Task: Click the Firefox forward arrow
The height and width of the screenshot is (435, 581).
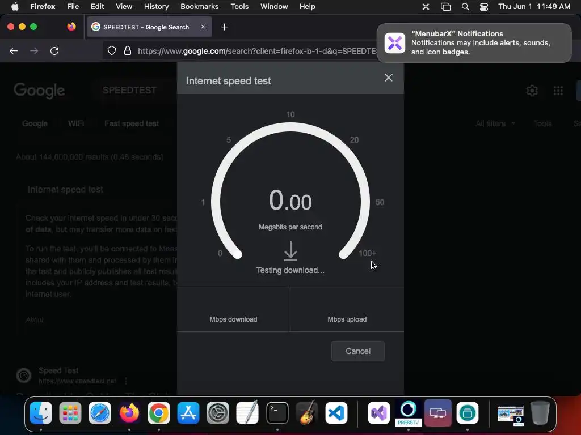Action: [x=34, y=50]
